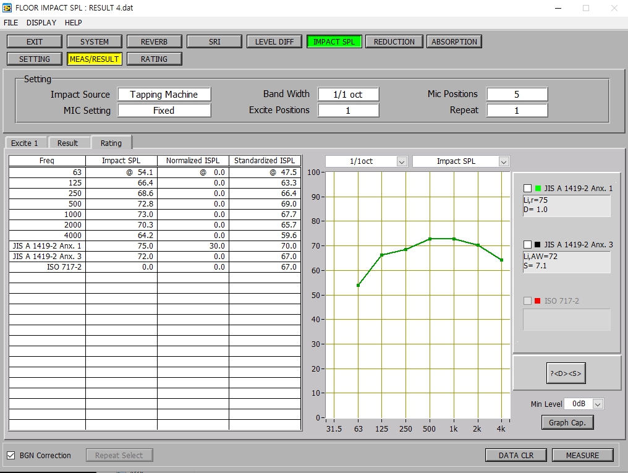This screenshot has height=473, width=628.
Task: Click the Impact SPL column header
Action: [121, 161]
